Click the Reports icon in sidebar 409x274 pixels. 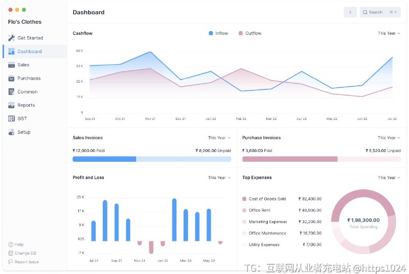[x=11, y=105]
